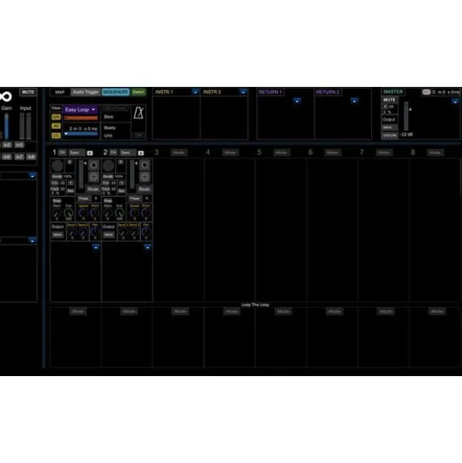Click track 1 Send 1 knob
This screenshot has height=463, width=462.
[x=72, y=233]
